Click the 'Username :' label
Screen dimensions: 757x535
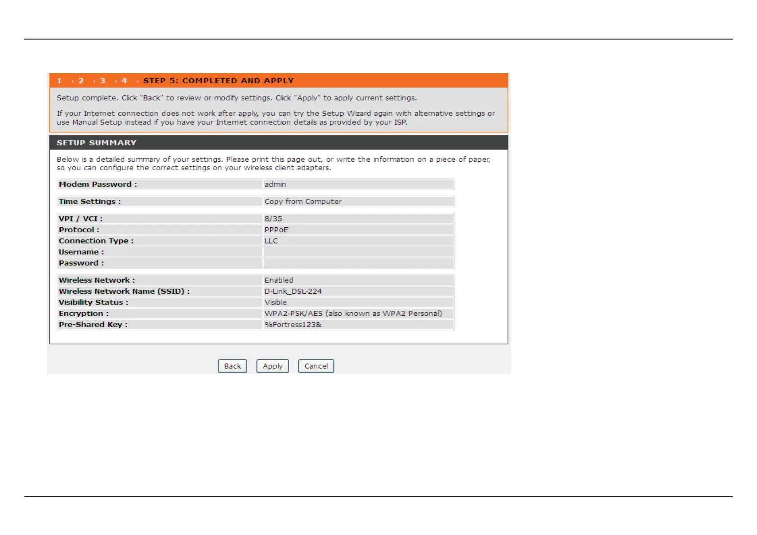[x=81, y=252]
